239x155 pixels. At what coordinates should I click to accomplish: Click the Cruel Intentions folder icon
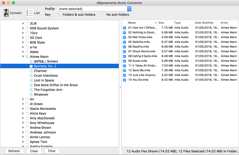click(31, 76)
